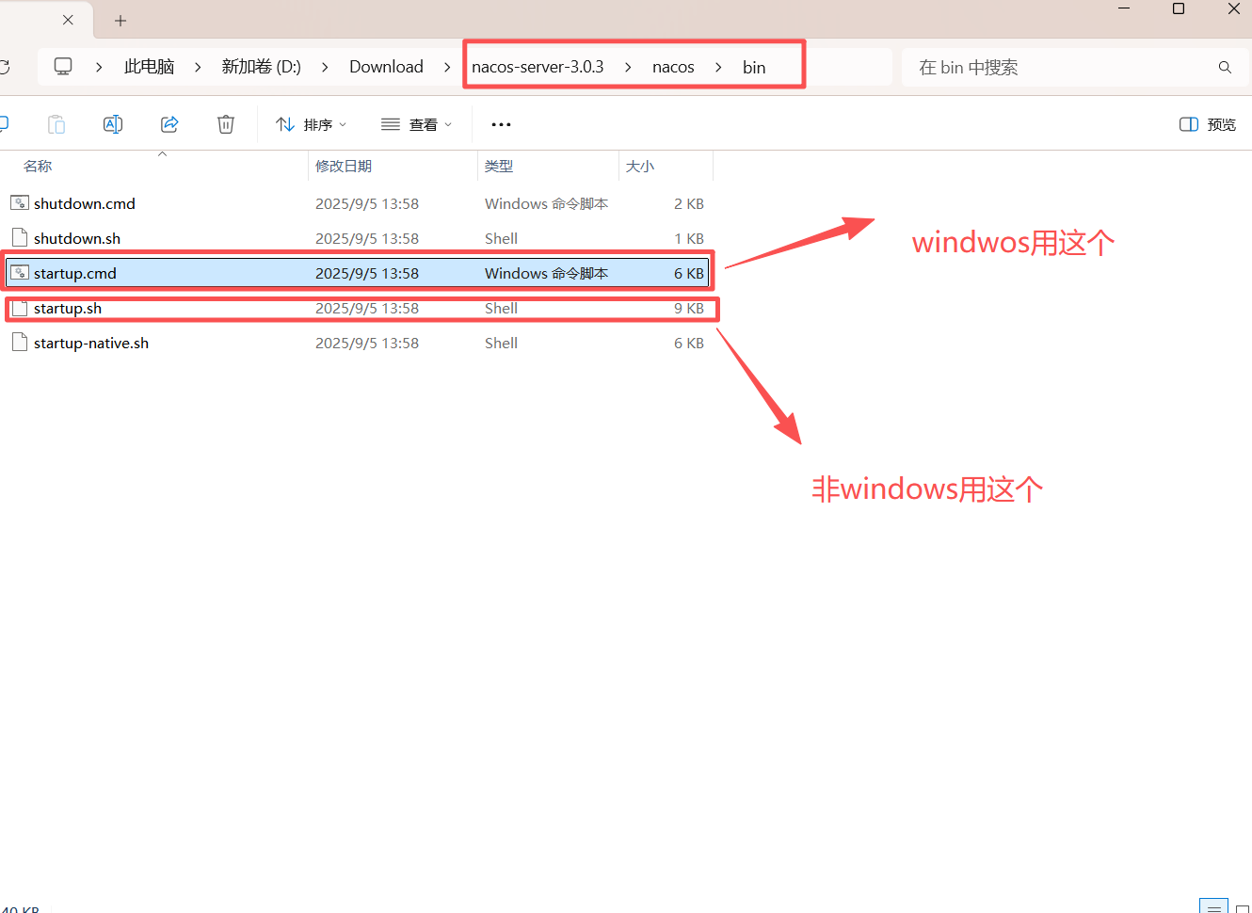Image resolution: width=1252 pixels, height=913 pixels.
Task: Click the shutdown.sh file icon
Action: [x=20, y=237]
